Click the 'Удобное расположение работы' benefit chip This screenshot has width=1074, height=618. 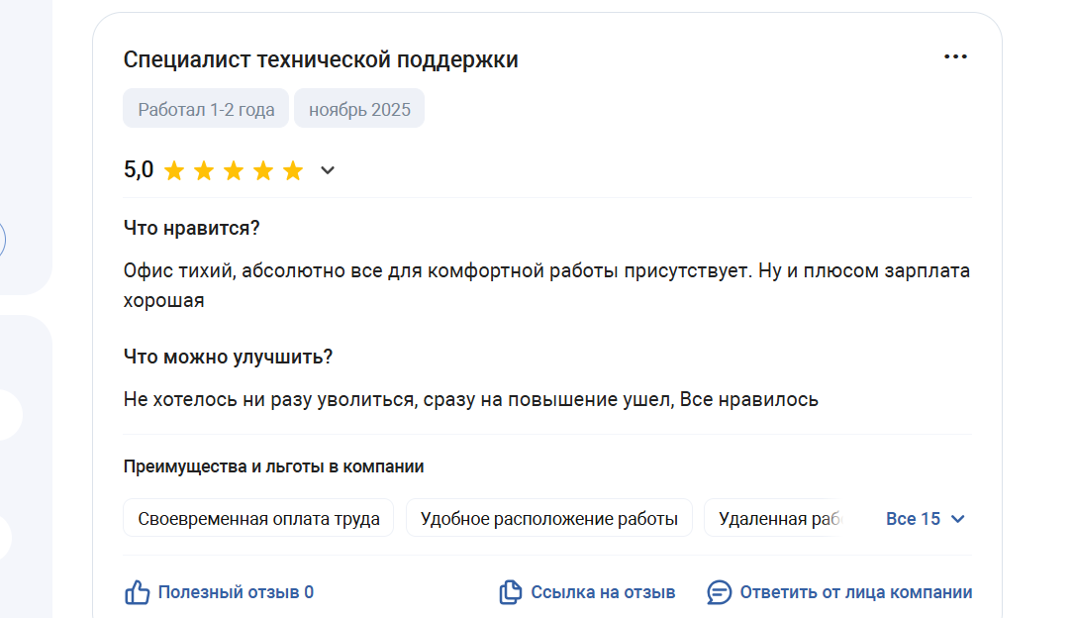click(548, 518)
